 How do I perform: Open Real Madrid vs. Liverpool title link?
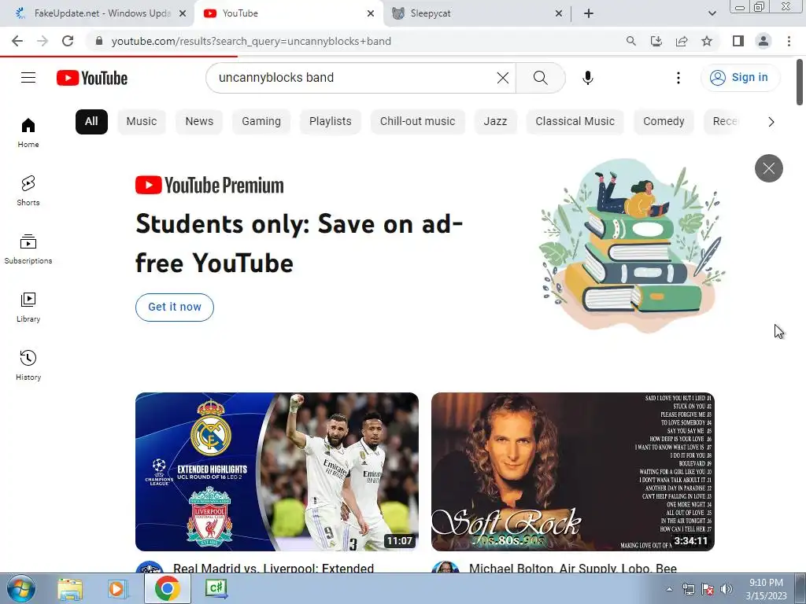[273, 568]
